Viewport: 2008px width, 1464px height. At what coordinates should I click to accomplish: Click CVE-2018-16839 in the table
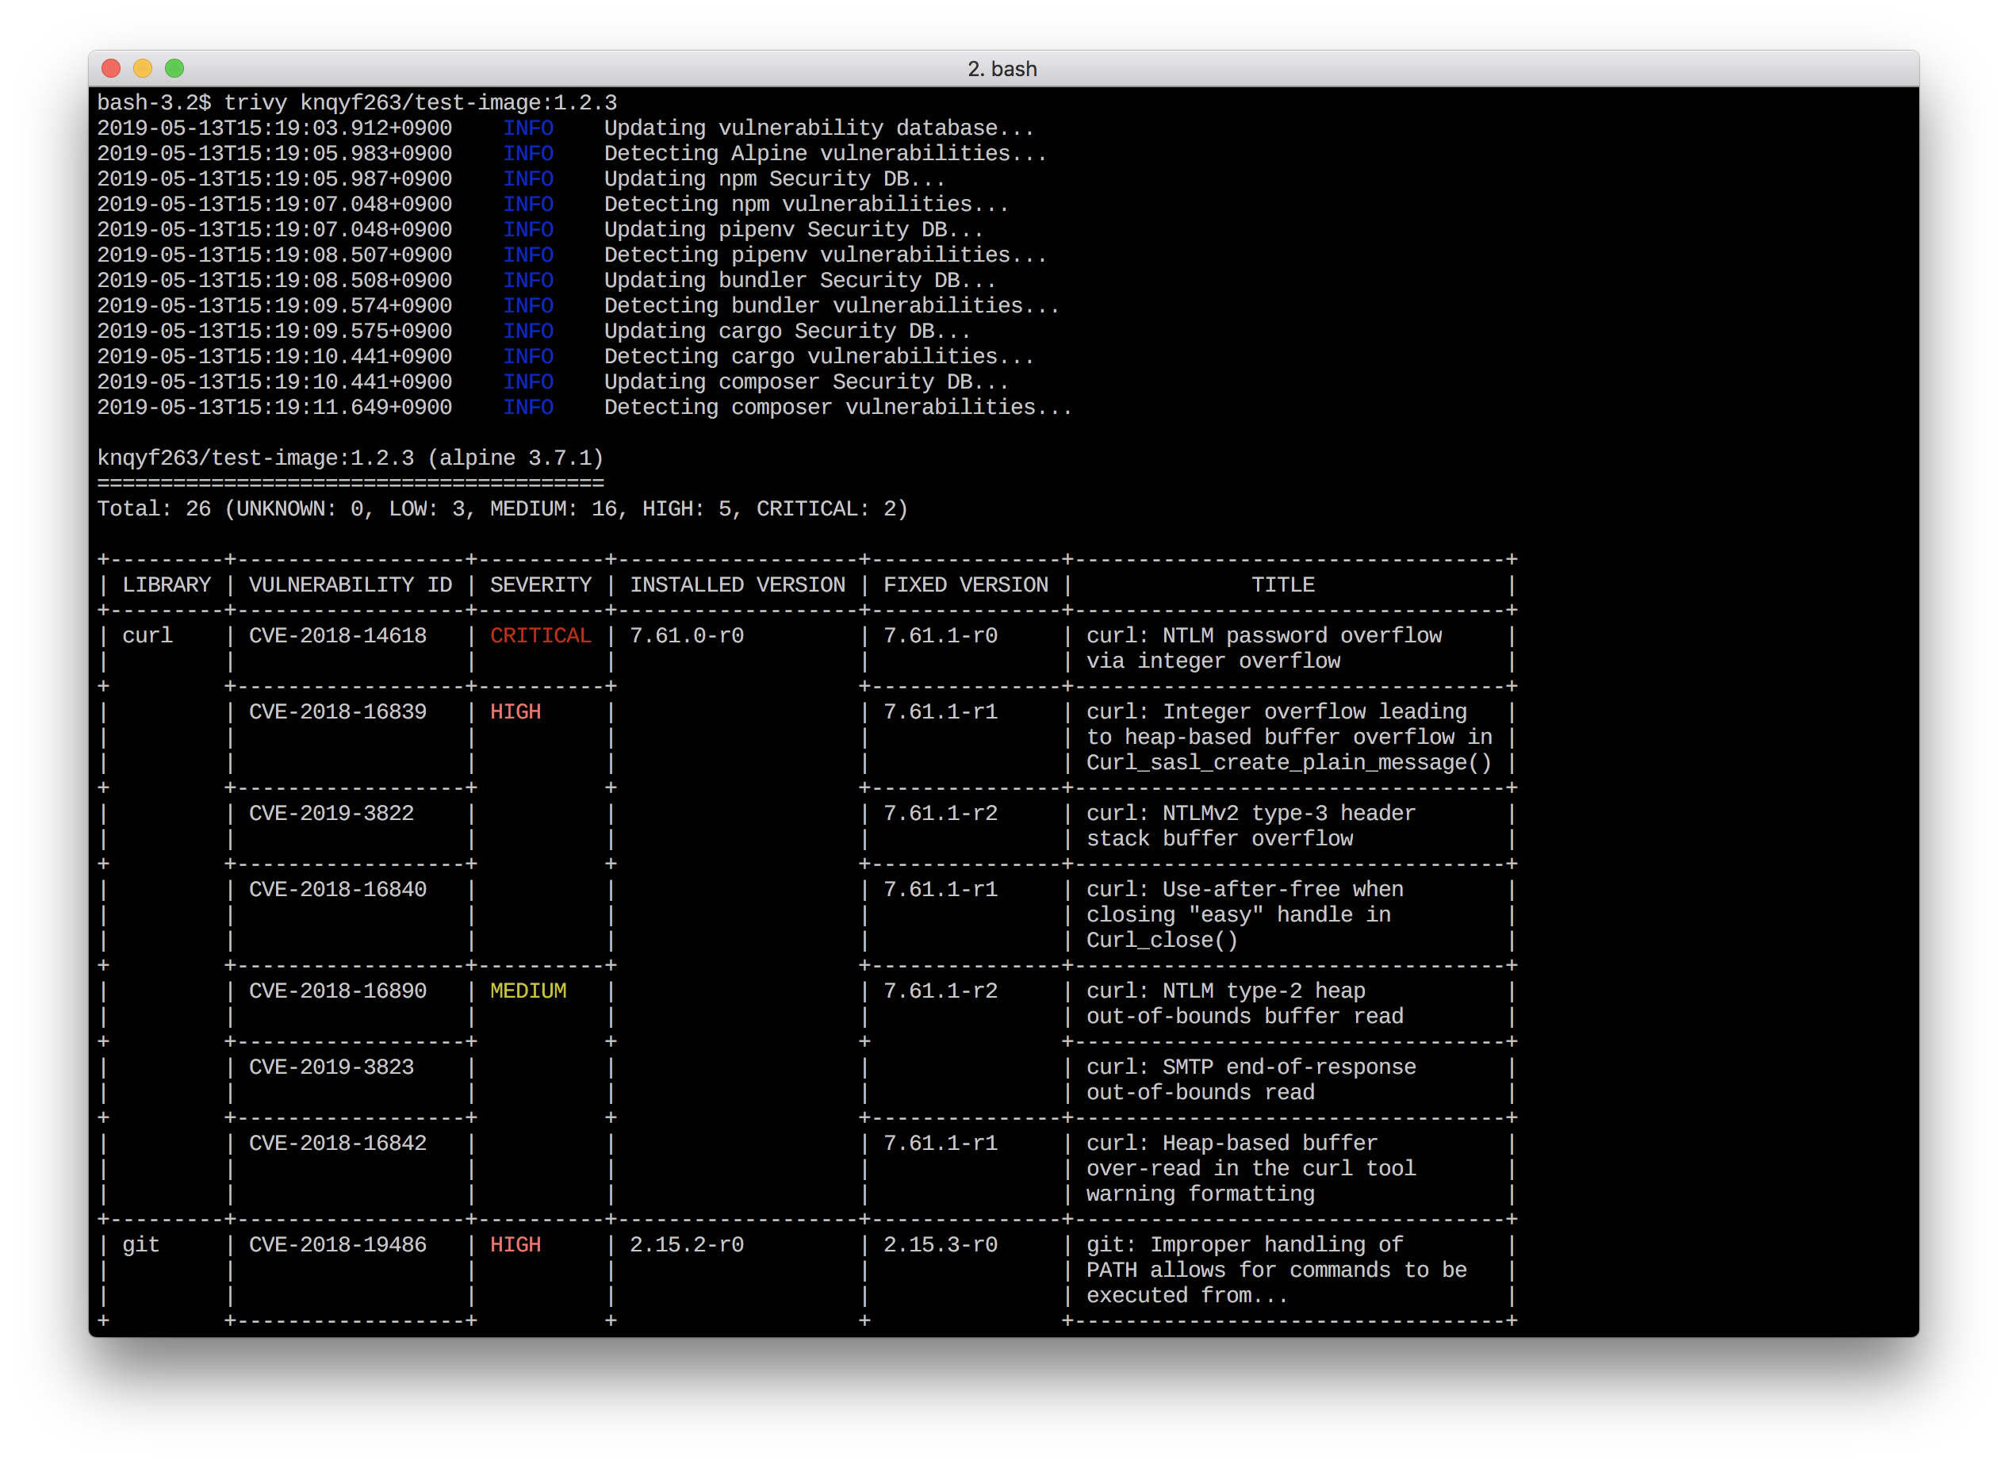tap(338, 711)
